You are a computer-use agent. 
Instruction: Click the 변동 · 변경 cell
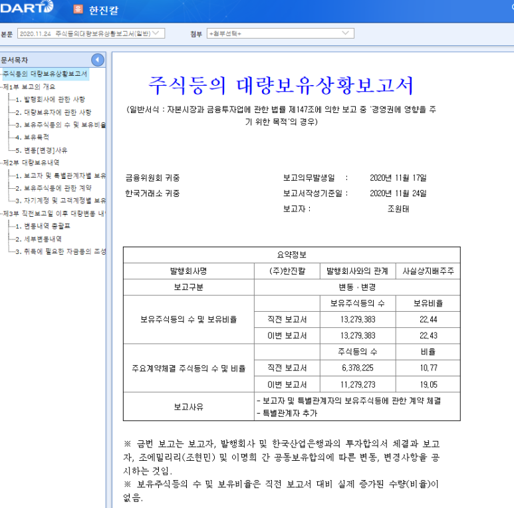[x=357, y=287]
